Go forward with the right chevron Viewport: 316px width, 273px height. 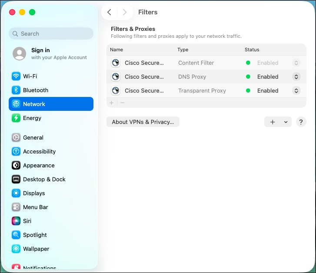(x=125, y=12)
